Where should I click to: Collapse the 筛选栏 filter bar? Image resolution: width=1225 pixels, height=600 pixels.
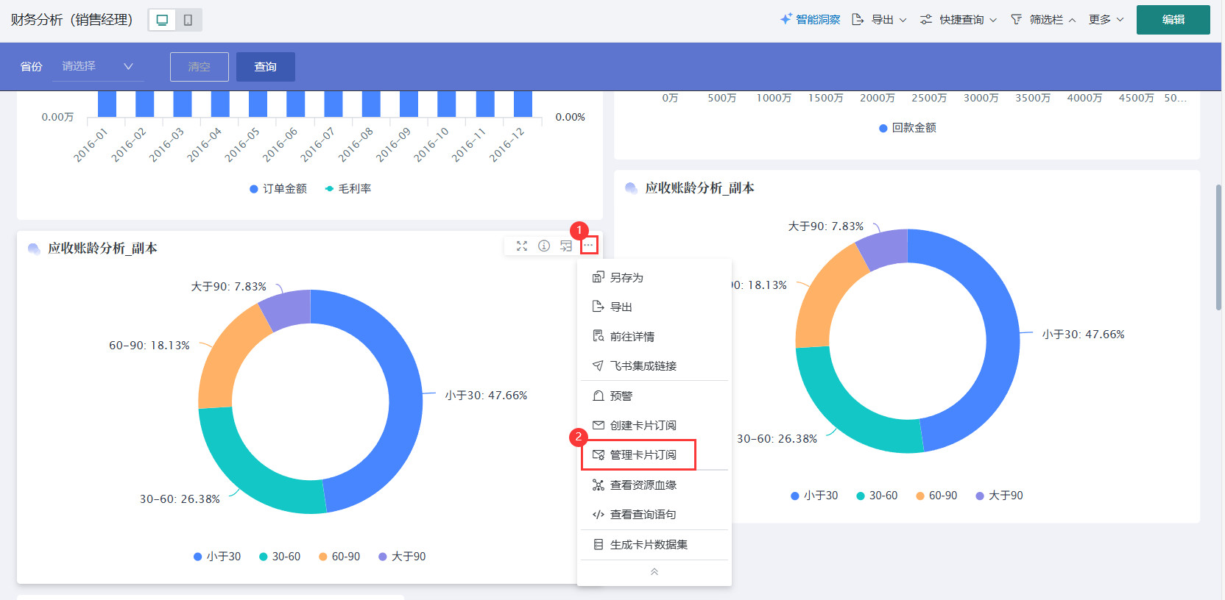[1043, 20]
